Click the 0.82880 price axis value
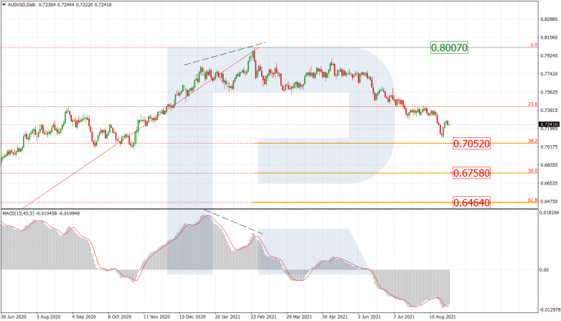The image size is (561, 321). 550,19
